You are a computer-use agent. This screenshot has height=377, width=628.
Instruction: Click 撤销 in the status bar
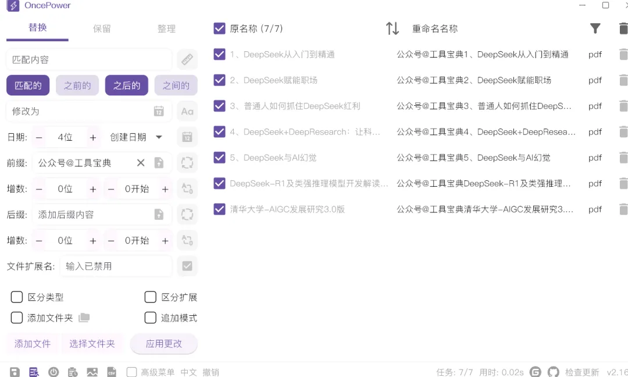(x=210, y=372)
